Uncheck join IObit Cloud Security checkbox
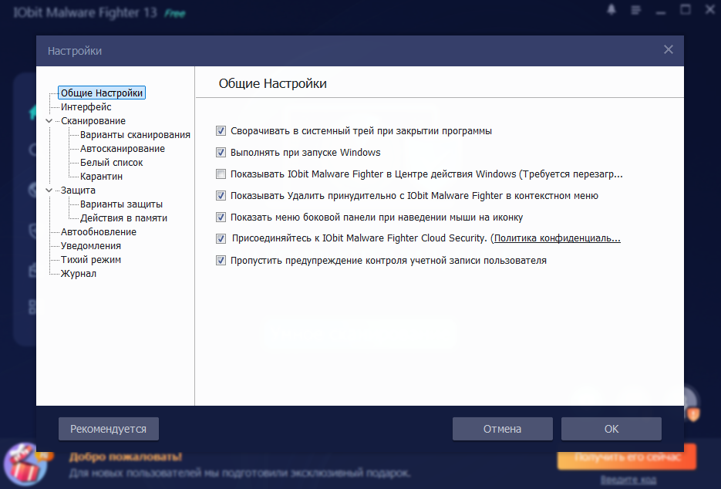This screenshot has height=489, width=721. click(x=221, y=238)
